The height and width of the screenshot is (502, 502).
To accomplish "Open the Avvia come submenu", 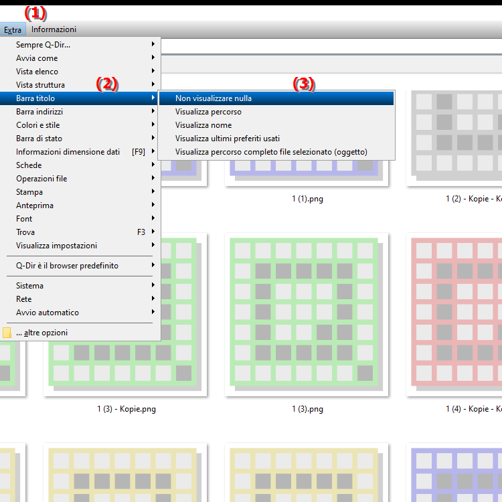I will [80, 58].
